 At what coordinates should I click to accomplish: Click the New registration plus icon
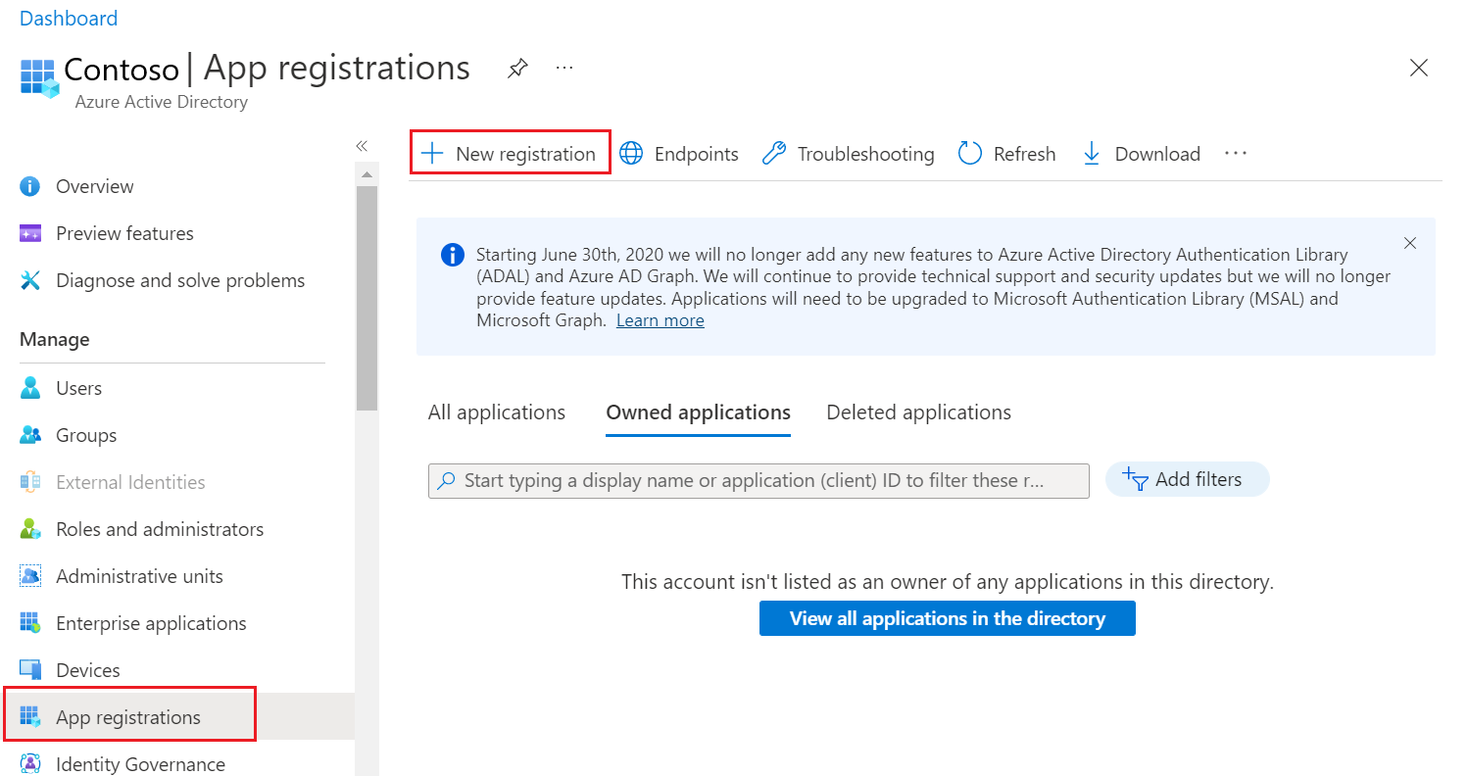coord(432,154)
